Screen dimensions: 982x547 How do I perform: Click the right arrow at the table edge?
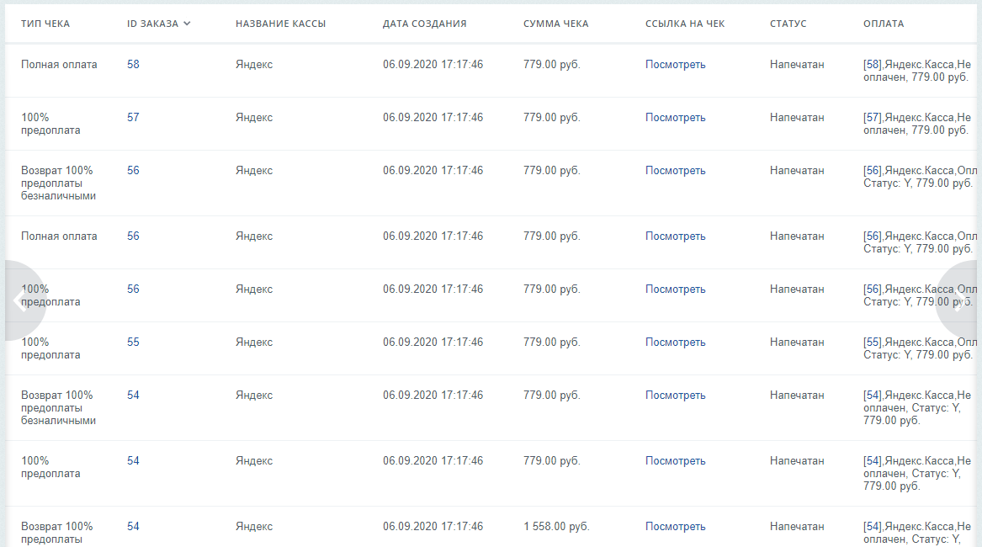961,300
